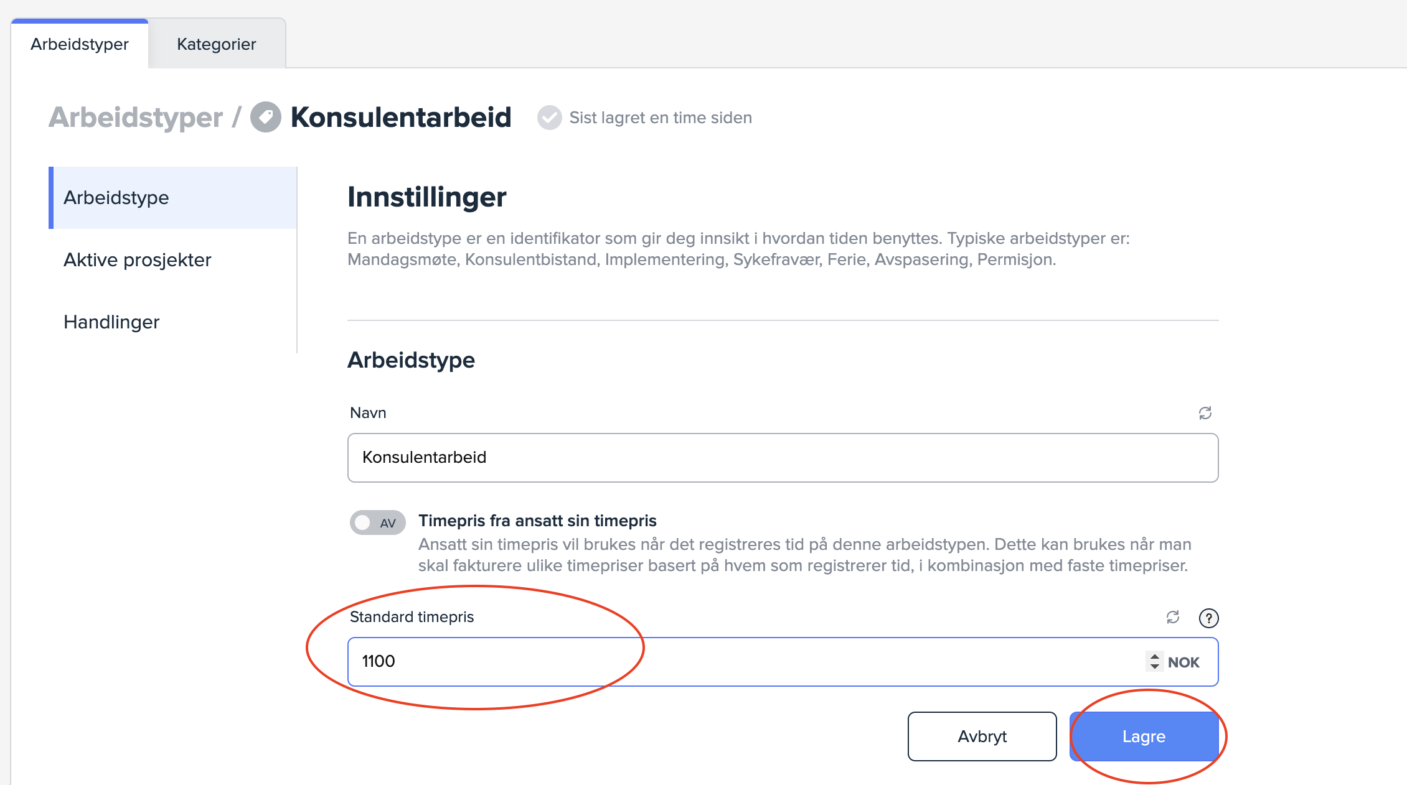The width and height of the screenshot is (1407, 785).
Task: Click the NOK currency label
Action: (1183, 662)
